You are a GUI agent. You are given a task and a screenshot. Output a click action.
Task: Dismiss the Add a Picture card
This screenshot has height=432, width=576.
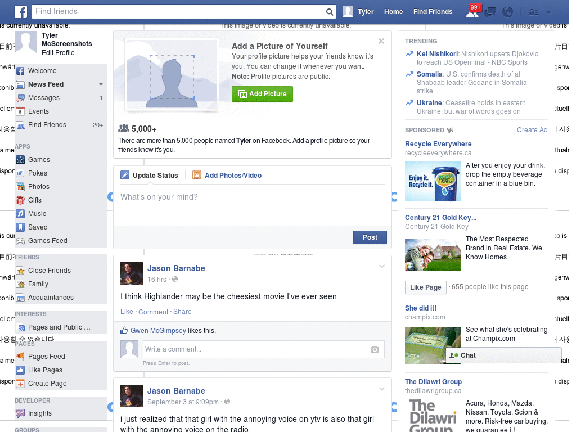pyautogui.click(x=381, y=41)
